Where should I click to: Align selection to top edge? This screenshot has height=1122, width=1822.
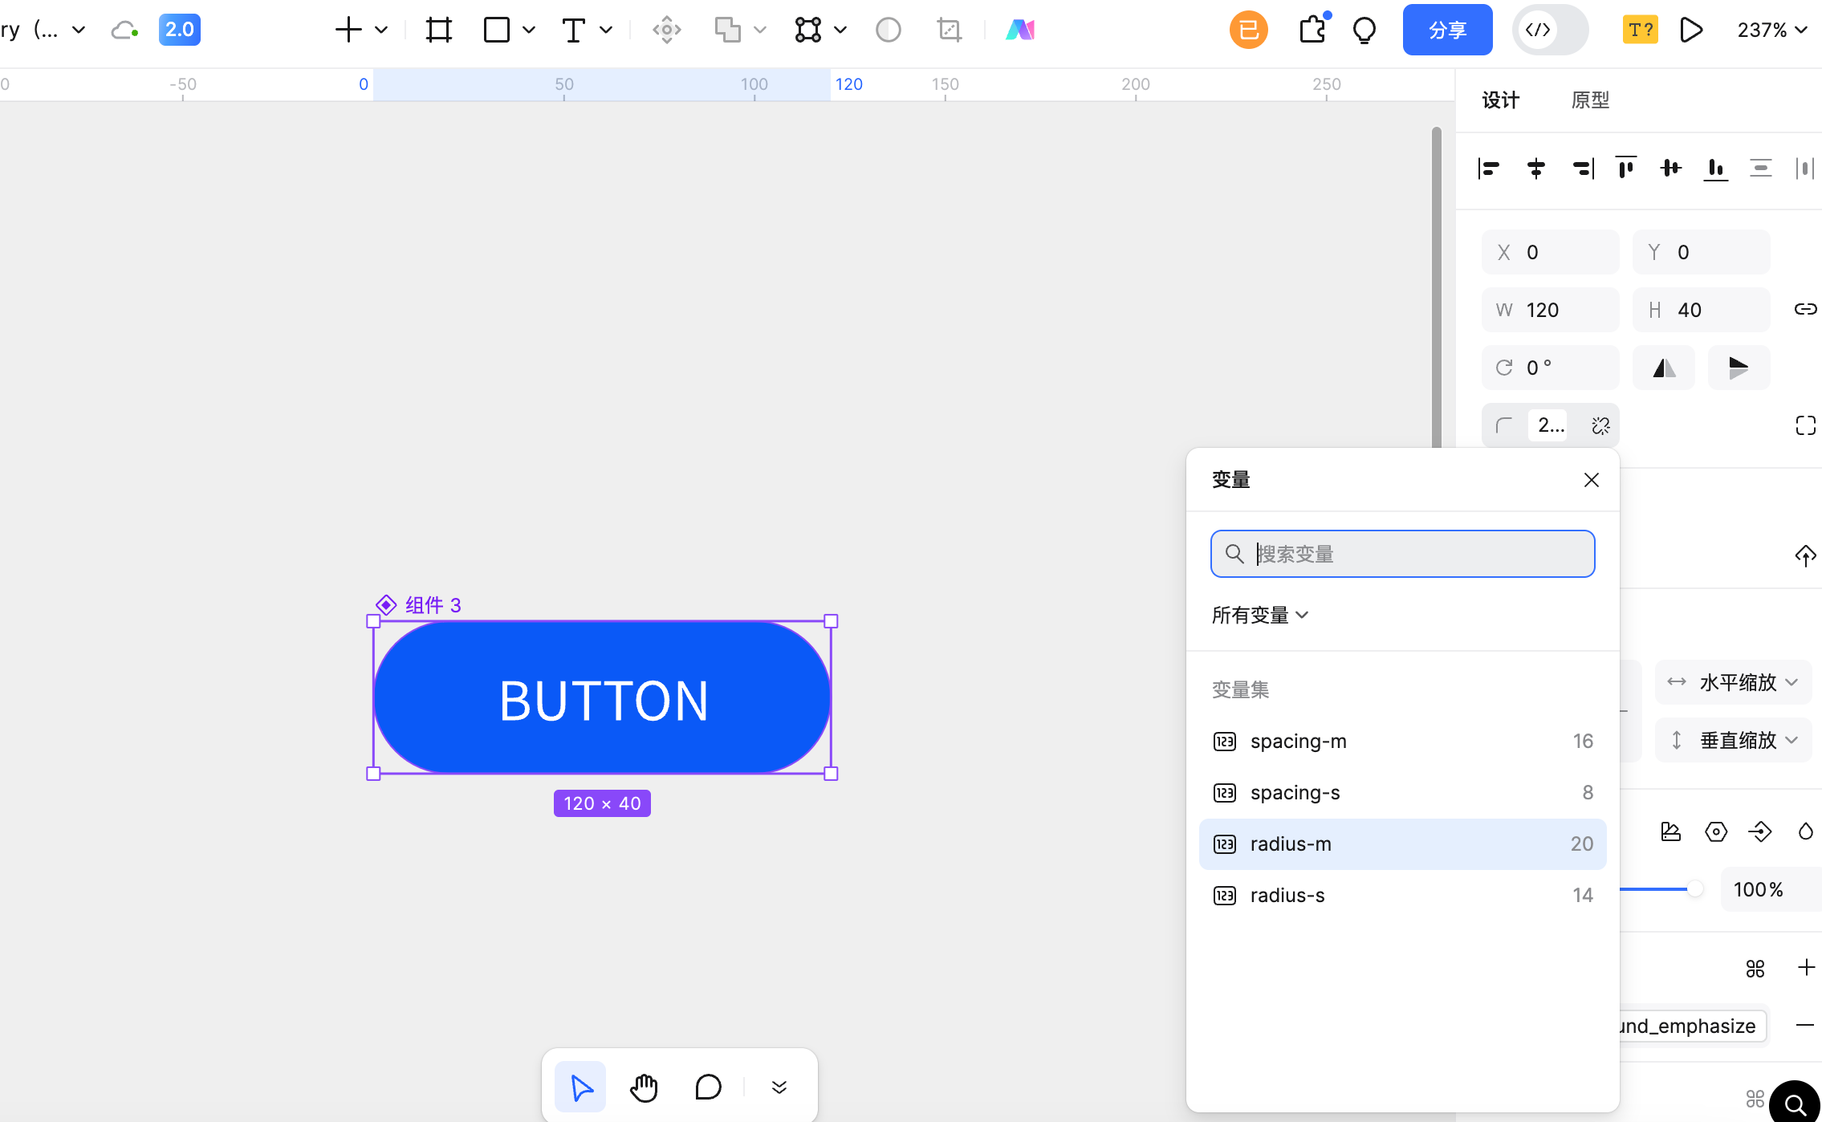point(1626,168)
